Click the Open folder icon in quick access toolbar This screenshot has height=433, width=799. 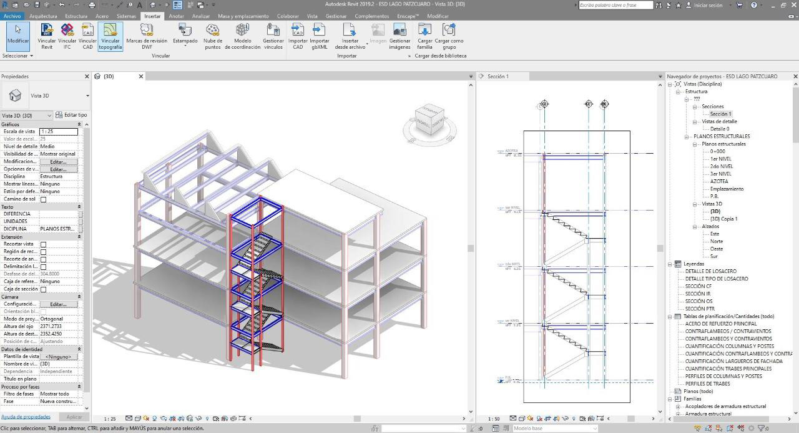[26, 5]
